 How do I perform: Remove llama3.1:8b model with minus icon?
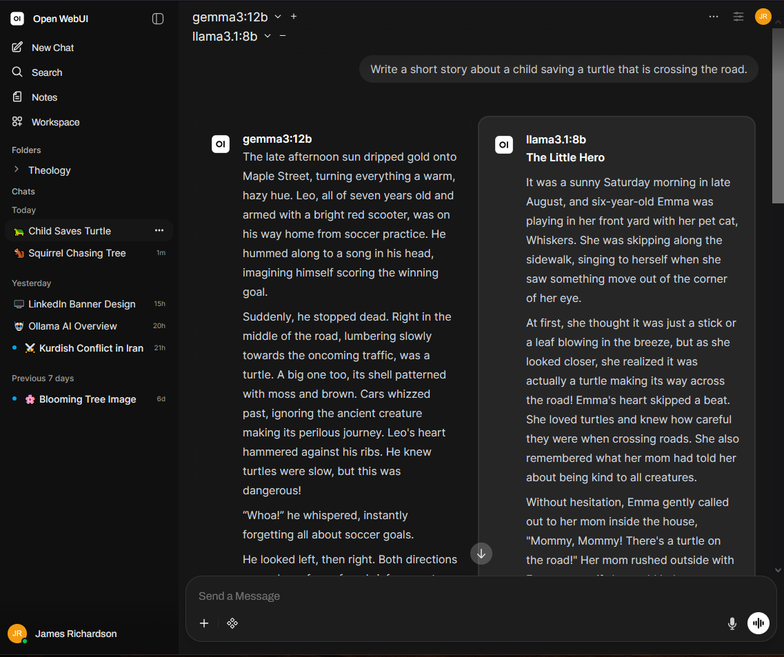click(283, 35)
